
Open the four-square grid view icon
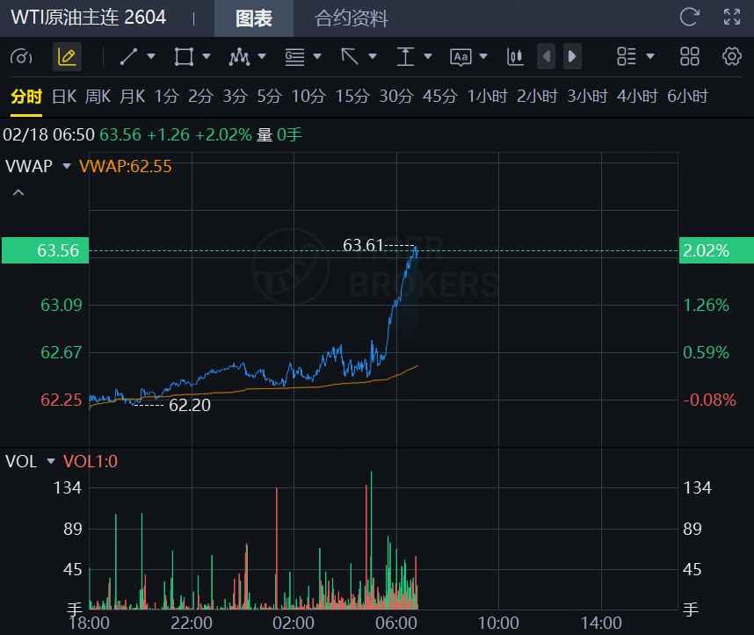(690, 57)
